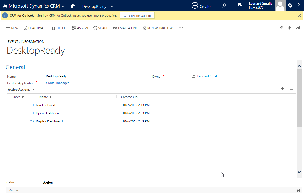304x195 pixels.
Task: Click the date 10/7/2015 2:13 PM
Action: point(136,105)
